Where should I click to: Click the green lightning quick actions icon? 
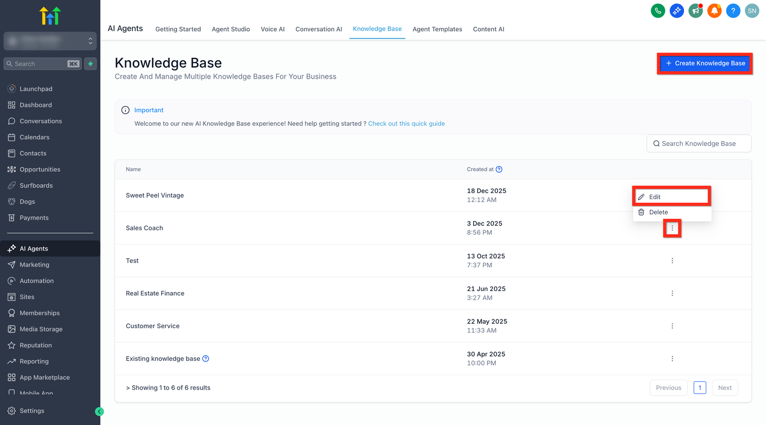pos(91,64)
